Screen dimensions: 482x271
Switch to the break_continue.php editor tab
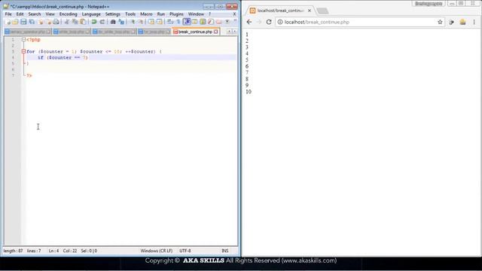pos(195,32)
